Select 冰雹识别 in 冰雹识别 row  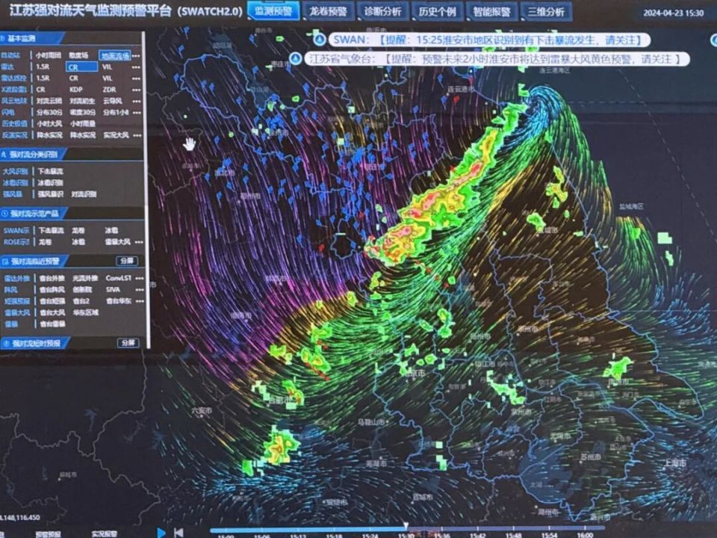[50, 182]
